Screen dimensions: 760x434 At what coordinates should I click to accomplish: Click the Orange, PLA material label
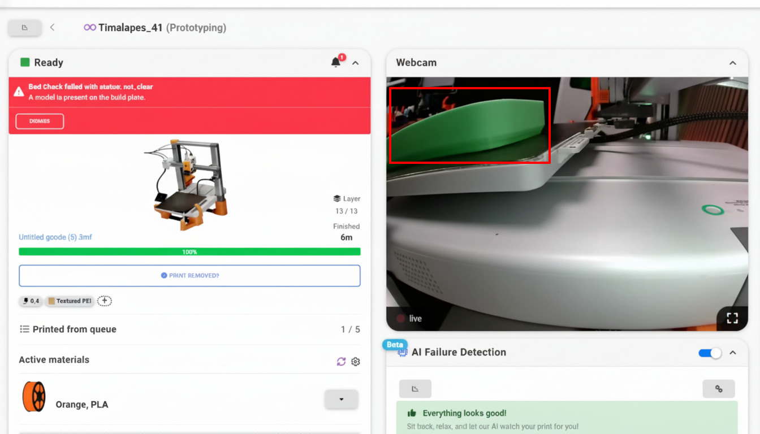(x=81, y=405)
